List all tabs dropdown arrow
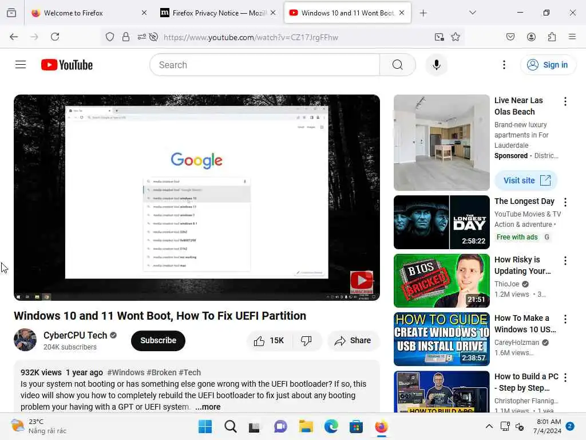This screenshot has width=586, height=440. (473, 13)
